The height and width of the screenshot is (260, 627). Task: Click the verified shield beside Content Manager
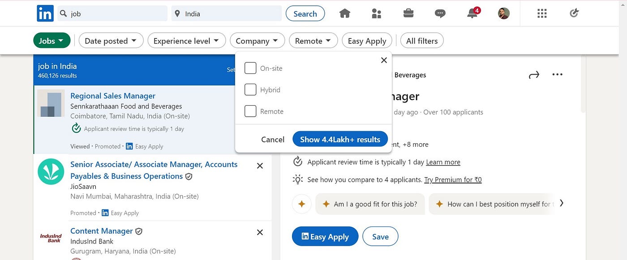(139, 231)
